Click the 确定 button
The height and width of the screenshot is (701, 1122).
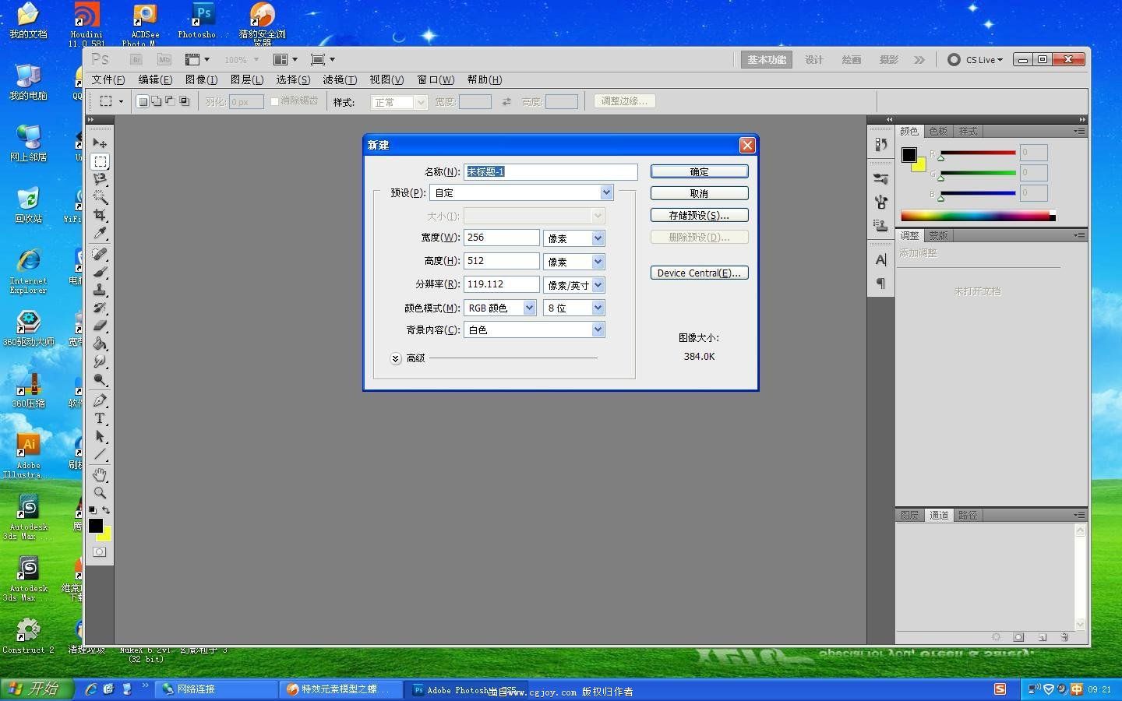click(700, 171)
